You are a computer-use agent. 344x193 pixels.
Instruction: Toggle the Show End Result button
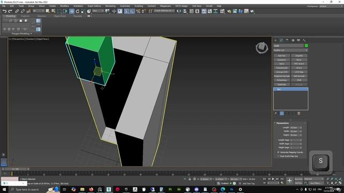click(282, 113)
